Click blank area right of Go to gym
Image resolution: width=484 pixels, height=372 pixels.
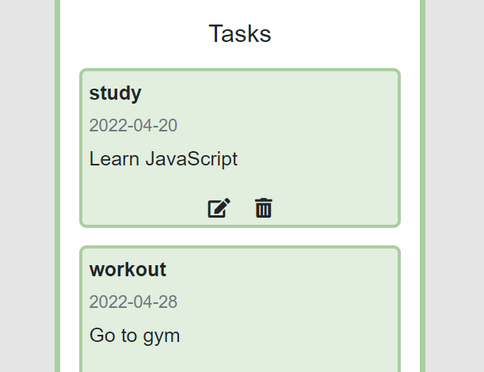287,336
